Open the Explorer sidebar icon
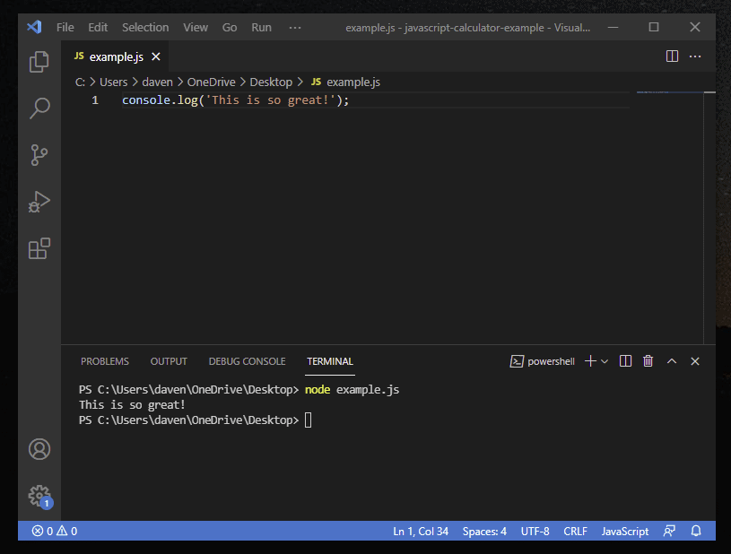The image size is (731, 554). [39, 61]
